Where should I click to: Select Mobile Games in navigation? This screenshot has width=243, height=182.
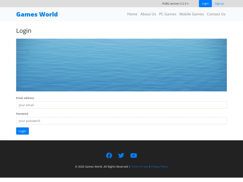coord(192,14)
